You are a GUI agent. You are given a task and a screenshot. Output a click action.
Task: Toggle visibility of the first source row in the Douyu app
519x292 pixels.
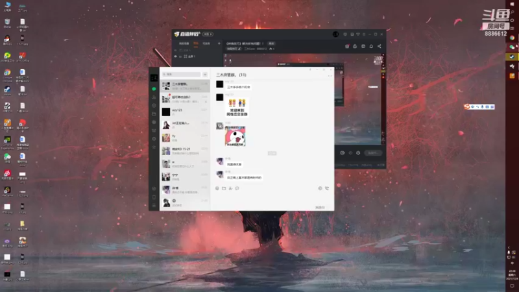175,51
